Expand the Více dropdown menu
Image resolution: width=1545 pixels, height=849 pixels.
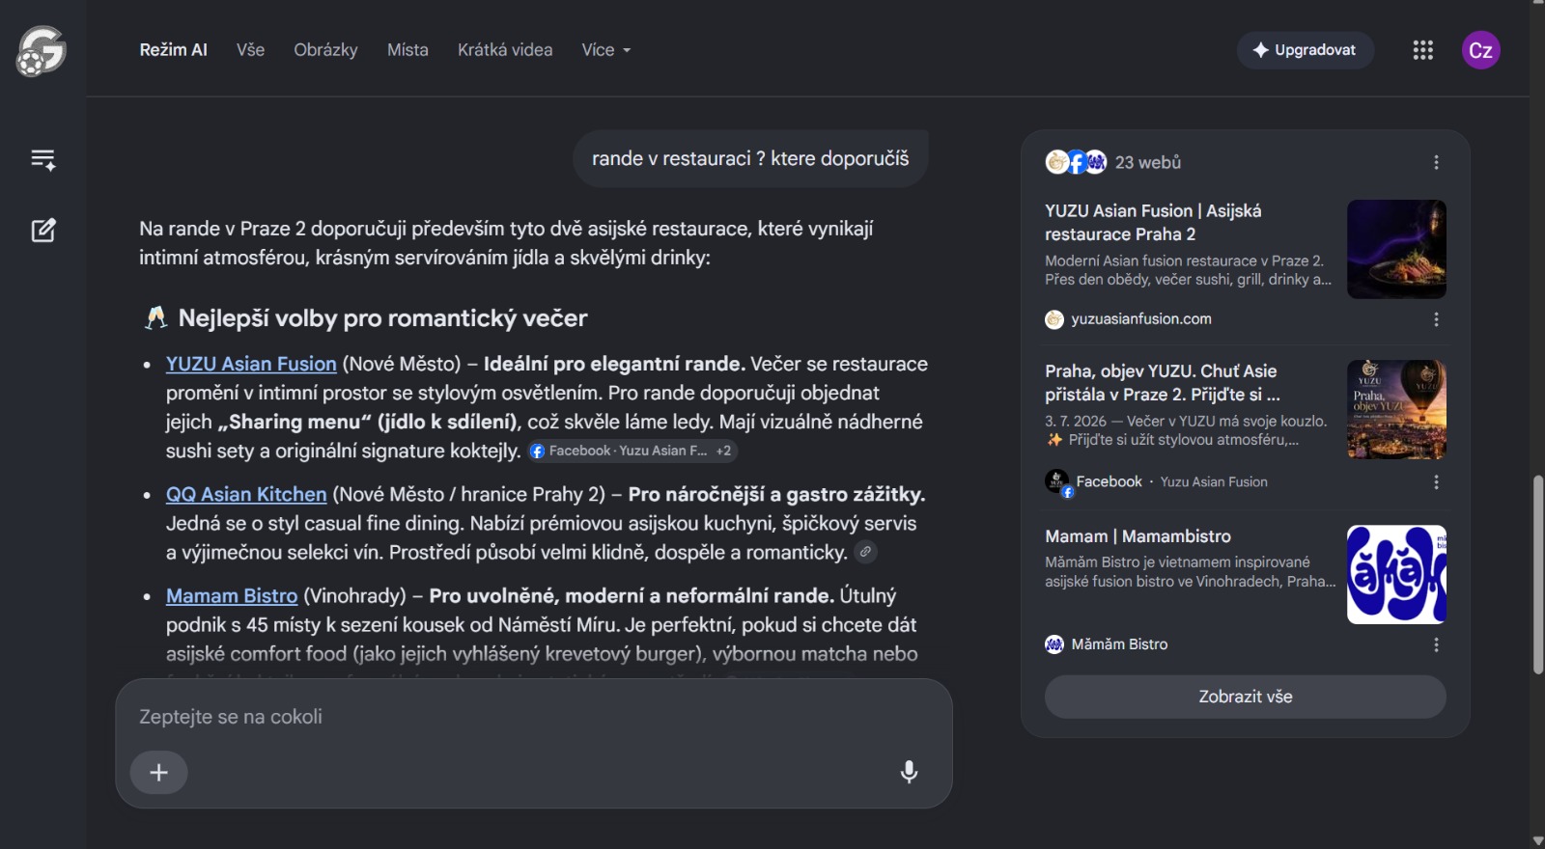[x=606, y=50]
